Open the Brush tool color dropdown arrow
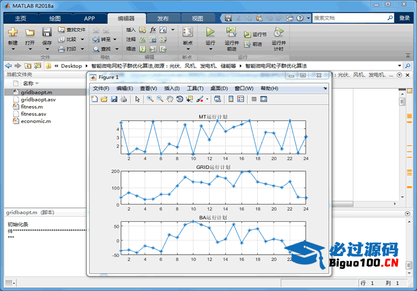The height and width of the screenshot is (291, 417). (x=207, y=99)
